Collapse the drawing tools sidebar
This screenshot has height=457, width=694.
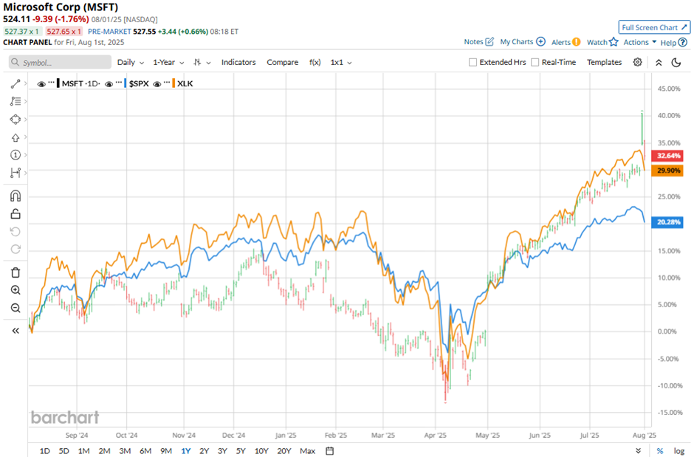coord(16,331)
